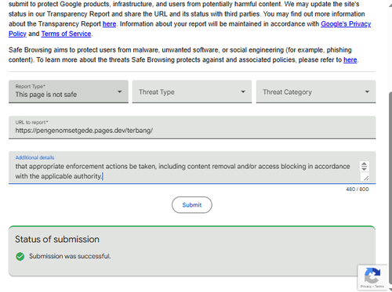392x292 pixels.
Task: Click the 'Submission was successful.' text
Action: click(70, 256)
